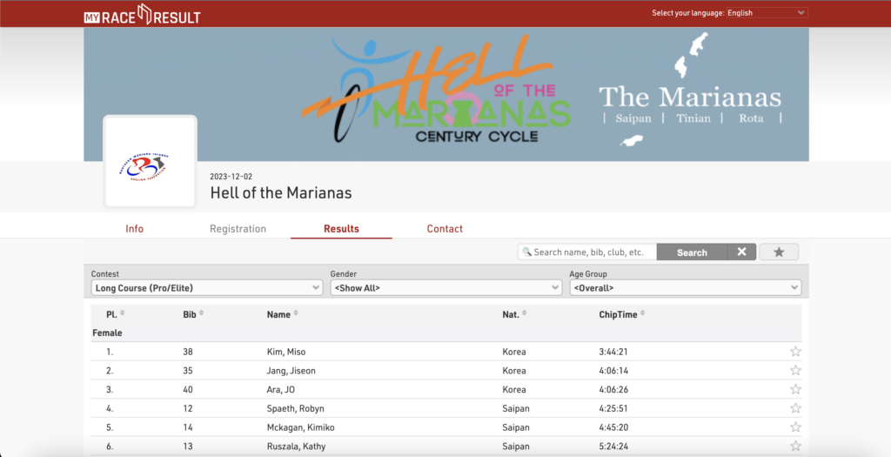This screenshot has width=891, height=457.
Task: Favorite Kim, Miso with the star
Action: click(795, 352)
